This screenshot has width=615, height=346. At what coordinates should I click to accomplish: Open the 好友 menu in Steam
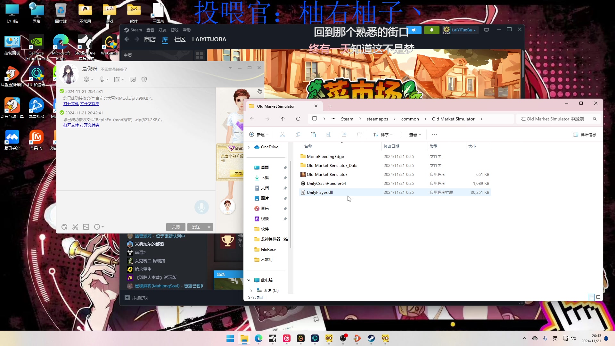162,30
